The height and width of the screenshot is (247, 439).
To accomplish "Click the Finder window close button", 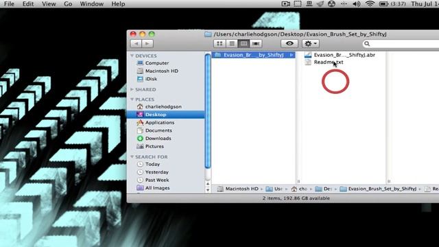I will pos(133,34).
